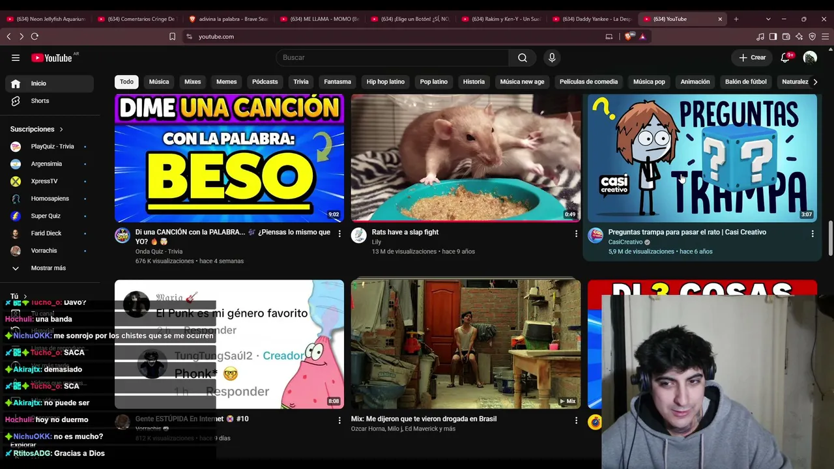Open options for the Di una CANCIÓN video
The width and height of the screenshot is (834, 469).
pos(339,233)
